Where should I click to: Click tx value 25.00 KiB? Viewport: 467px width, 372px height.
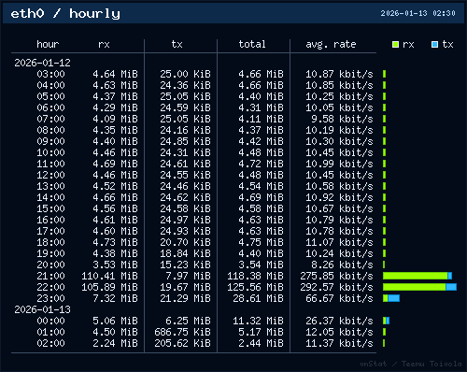pyautogui.click(x=185, y=74)
